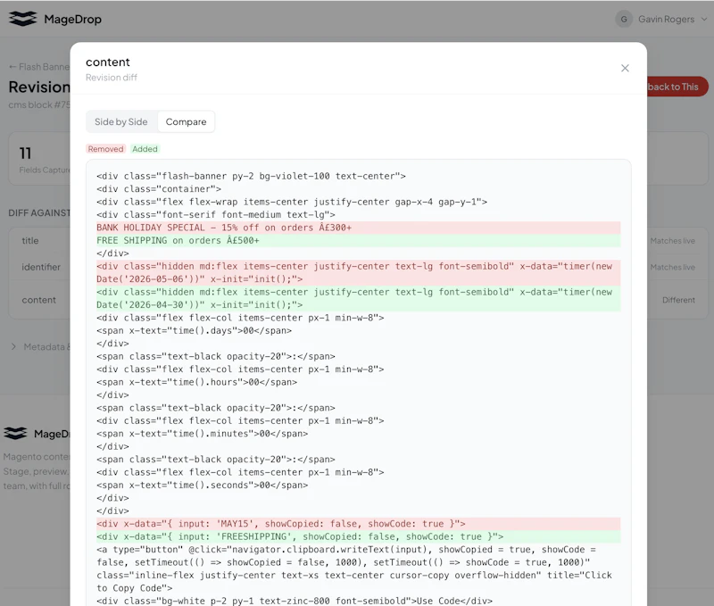This screenshot has height=606, width=714.
Task: Click the removed MAY15 input line
Action: tap(358, 524)
